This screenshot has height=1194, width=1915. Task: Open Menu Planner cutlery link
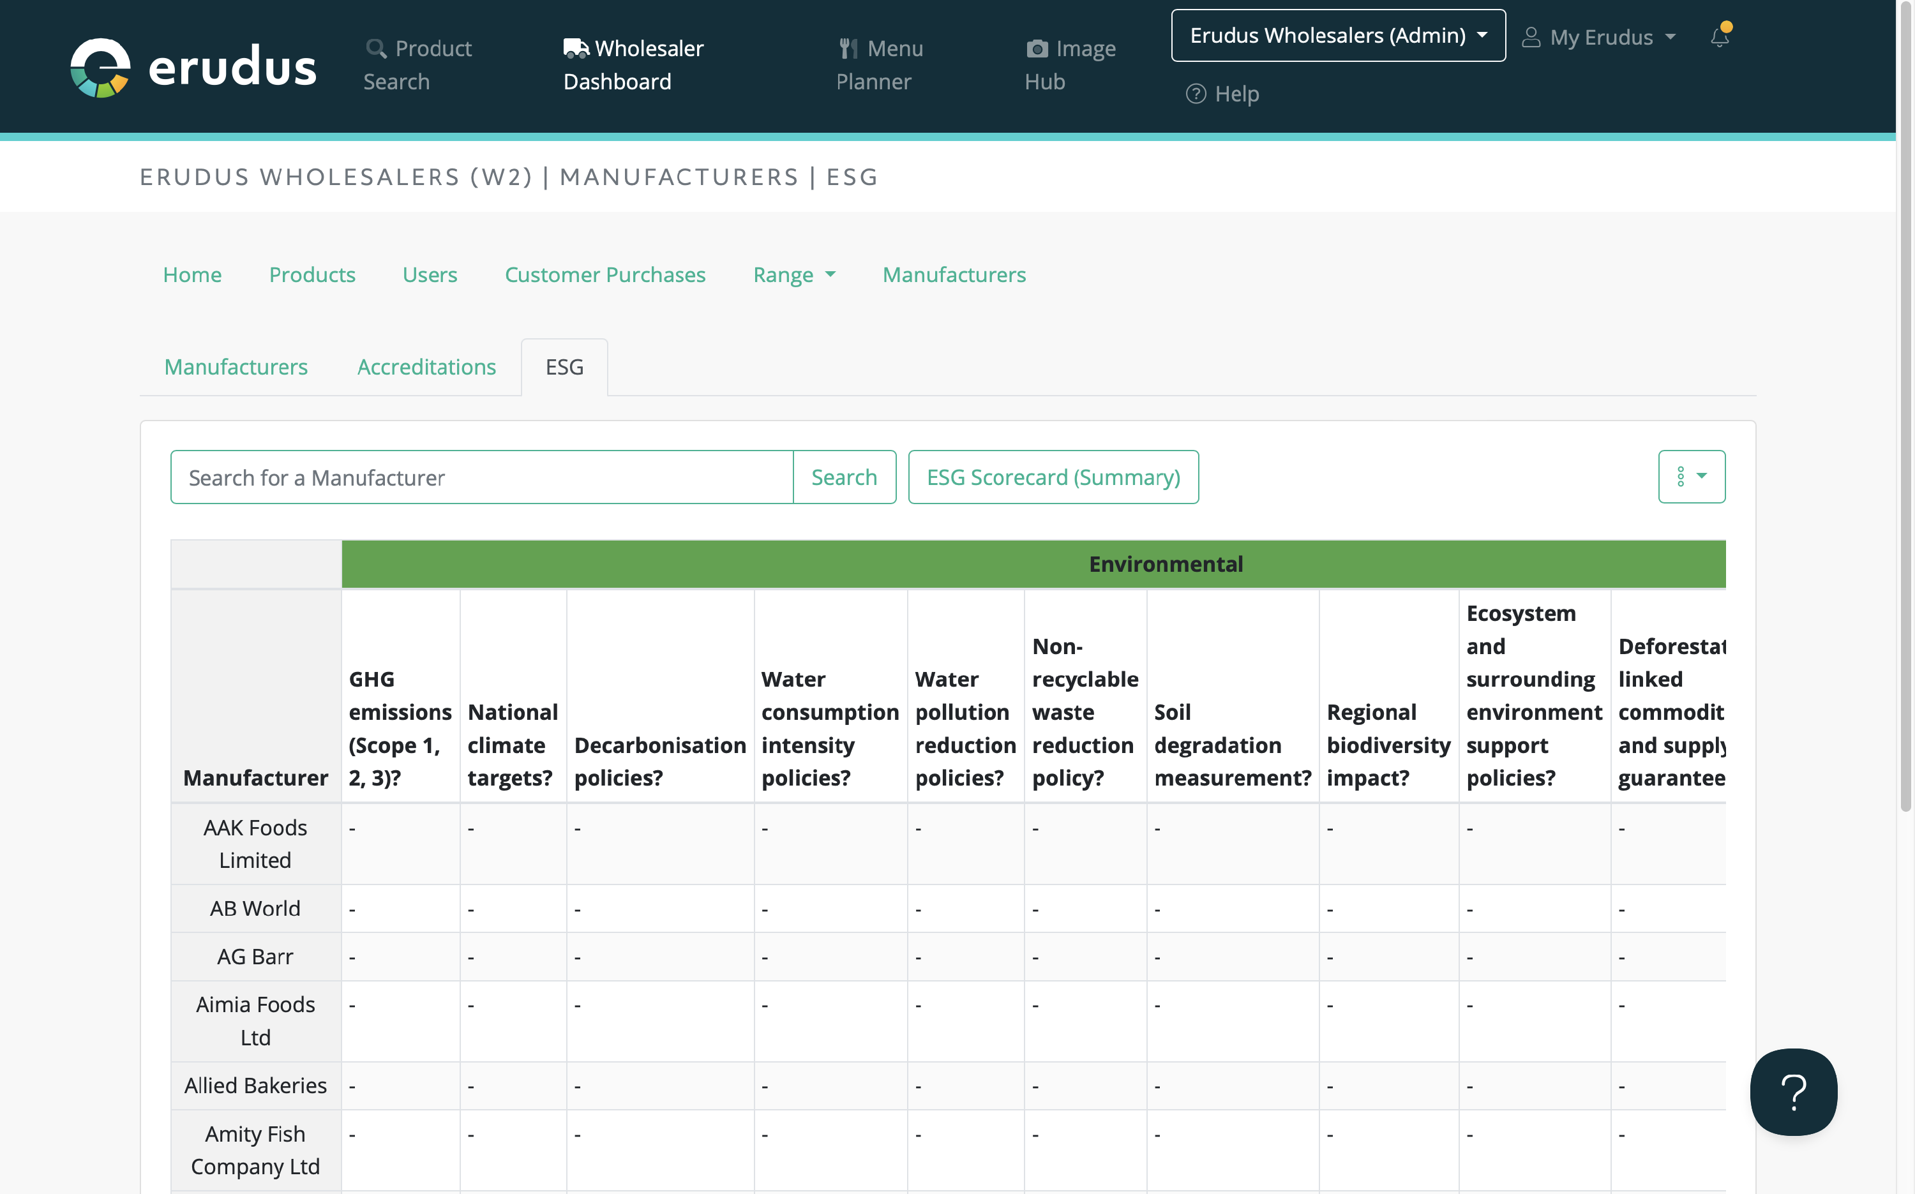click(879, 64)
